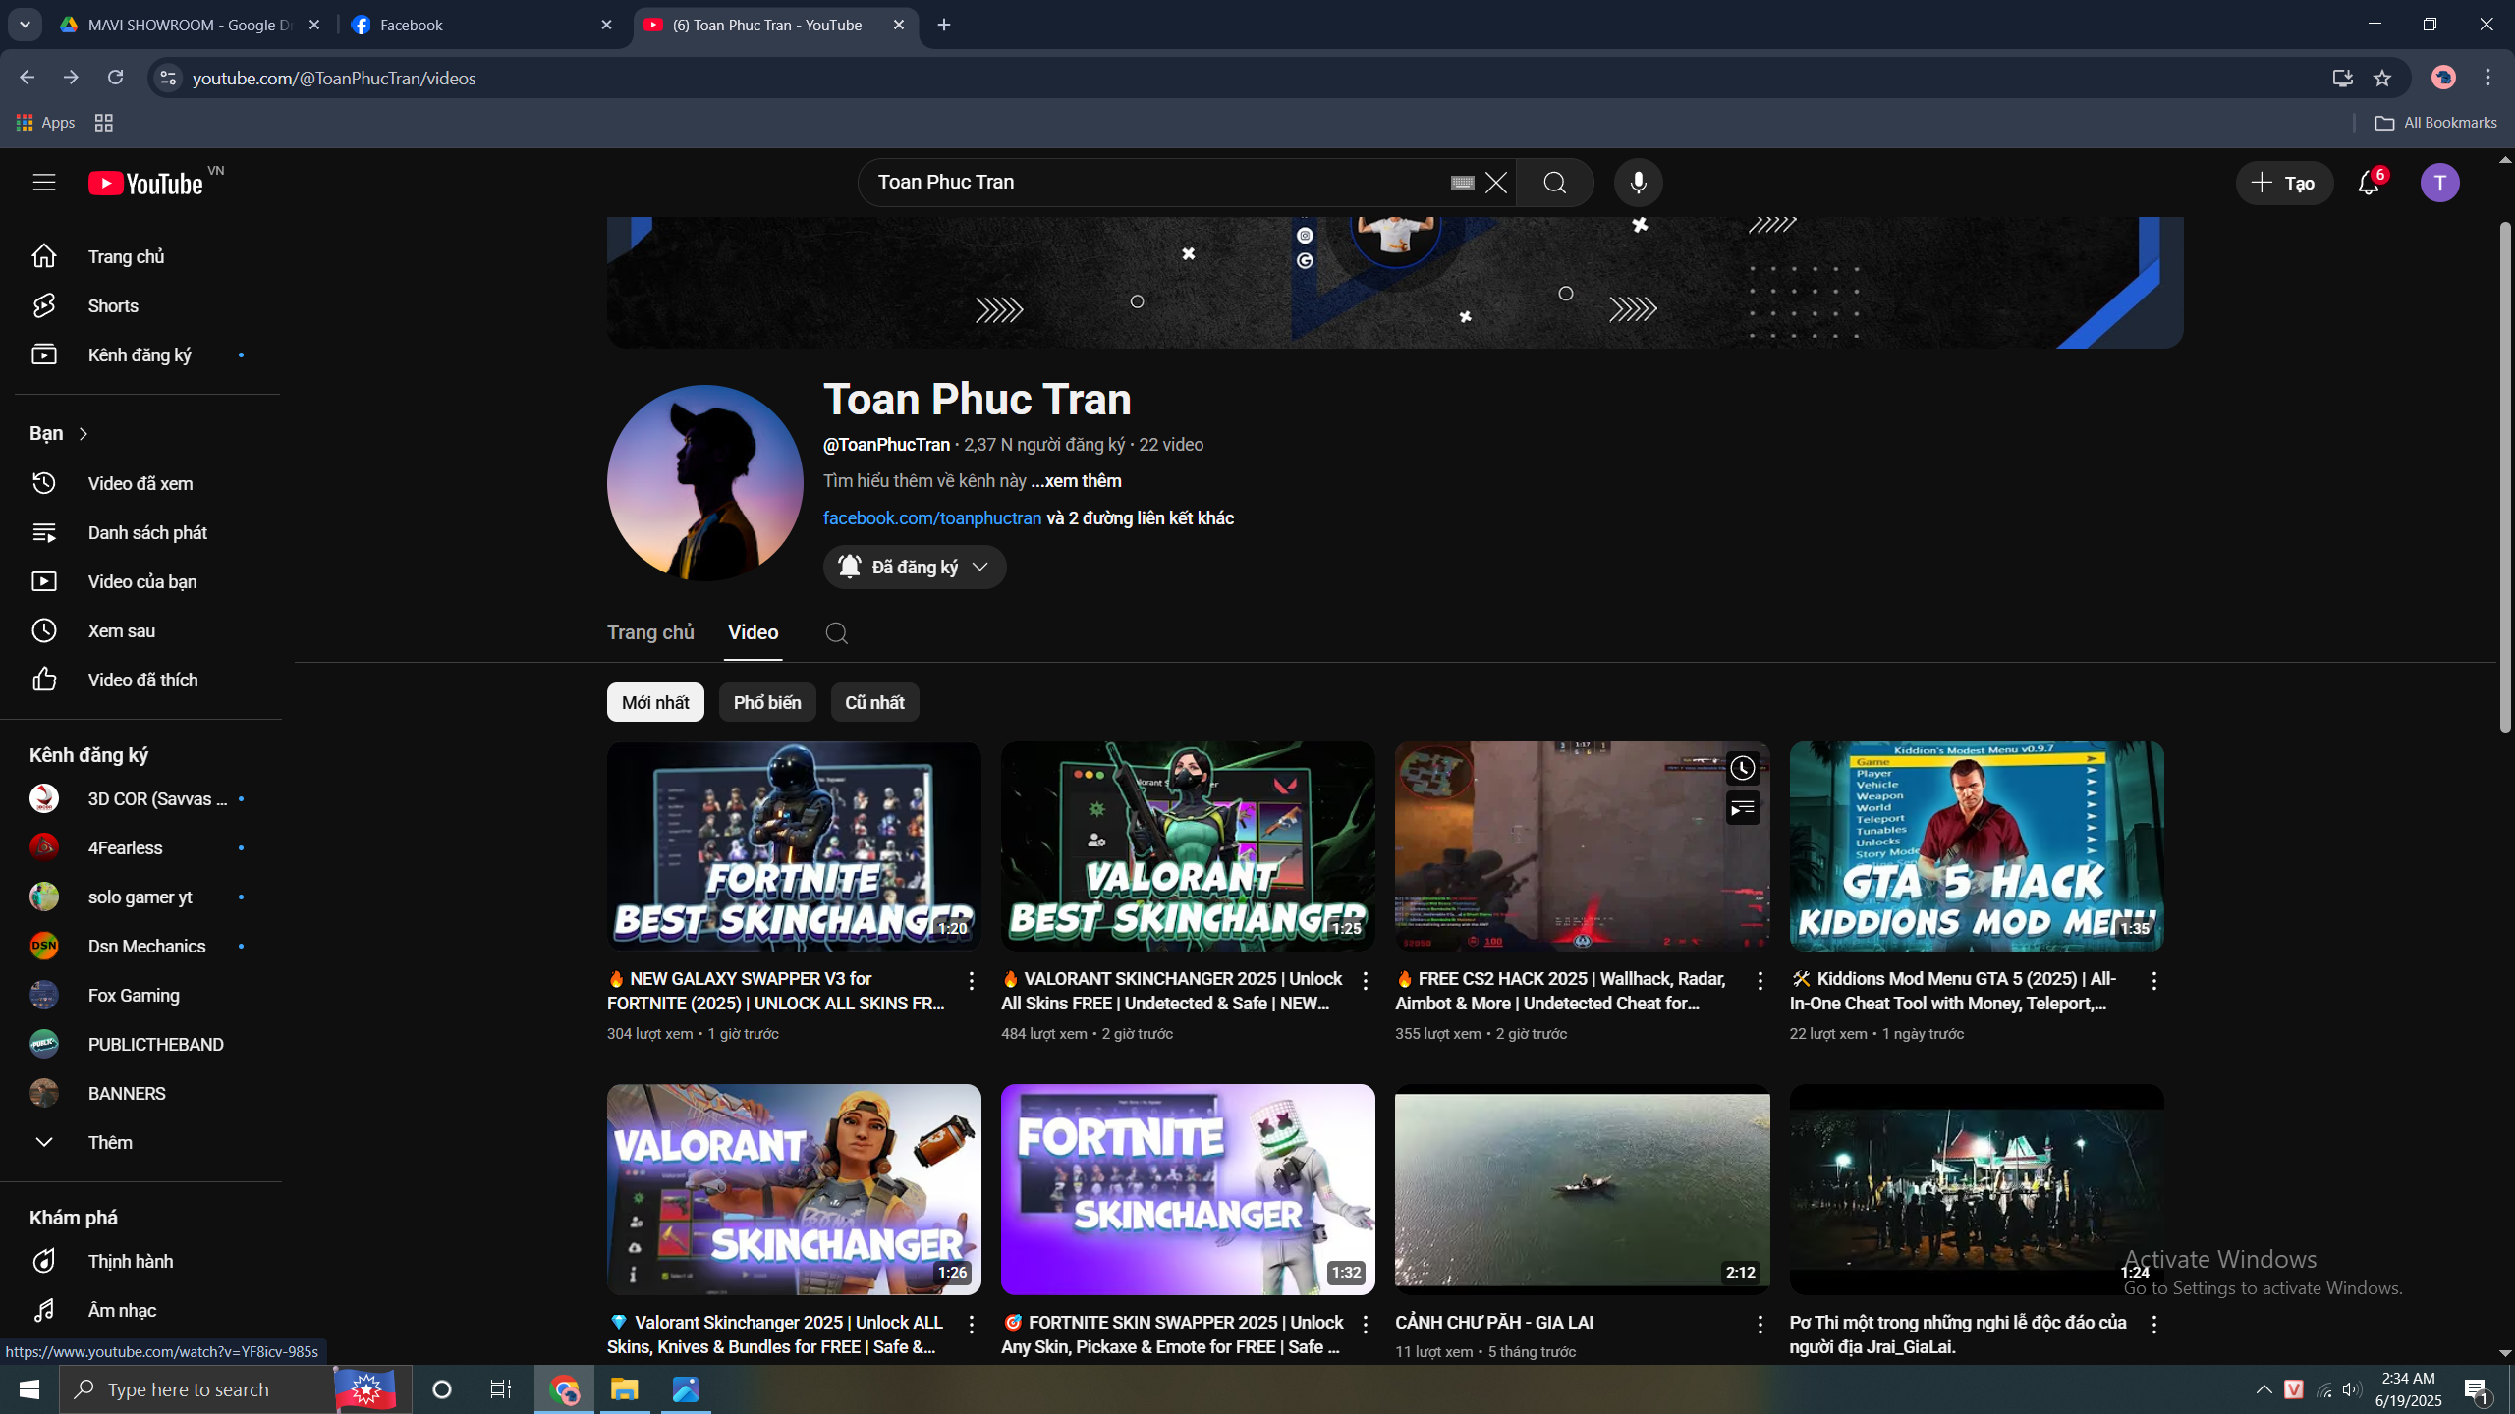Select the 'Cũ nhất' filter chip
Viewport: 2515px width, 1414px height.
click(874, 702)
